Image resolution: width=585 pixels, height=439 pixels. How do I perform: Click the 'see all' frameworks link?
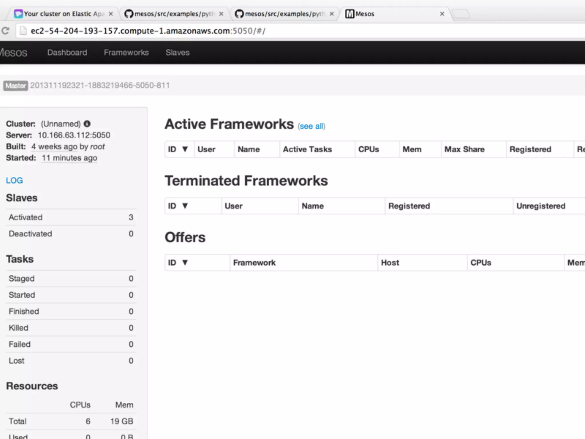(312, 126)
